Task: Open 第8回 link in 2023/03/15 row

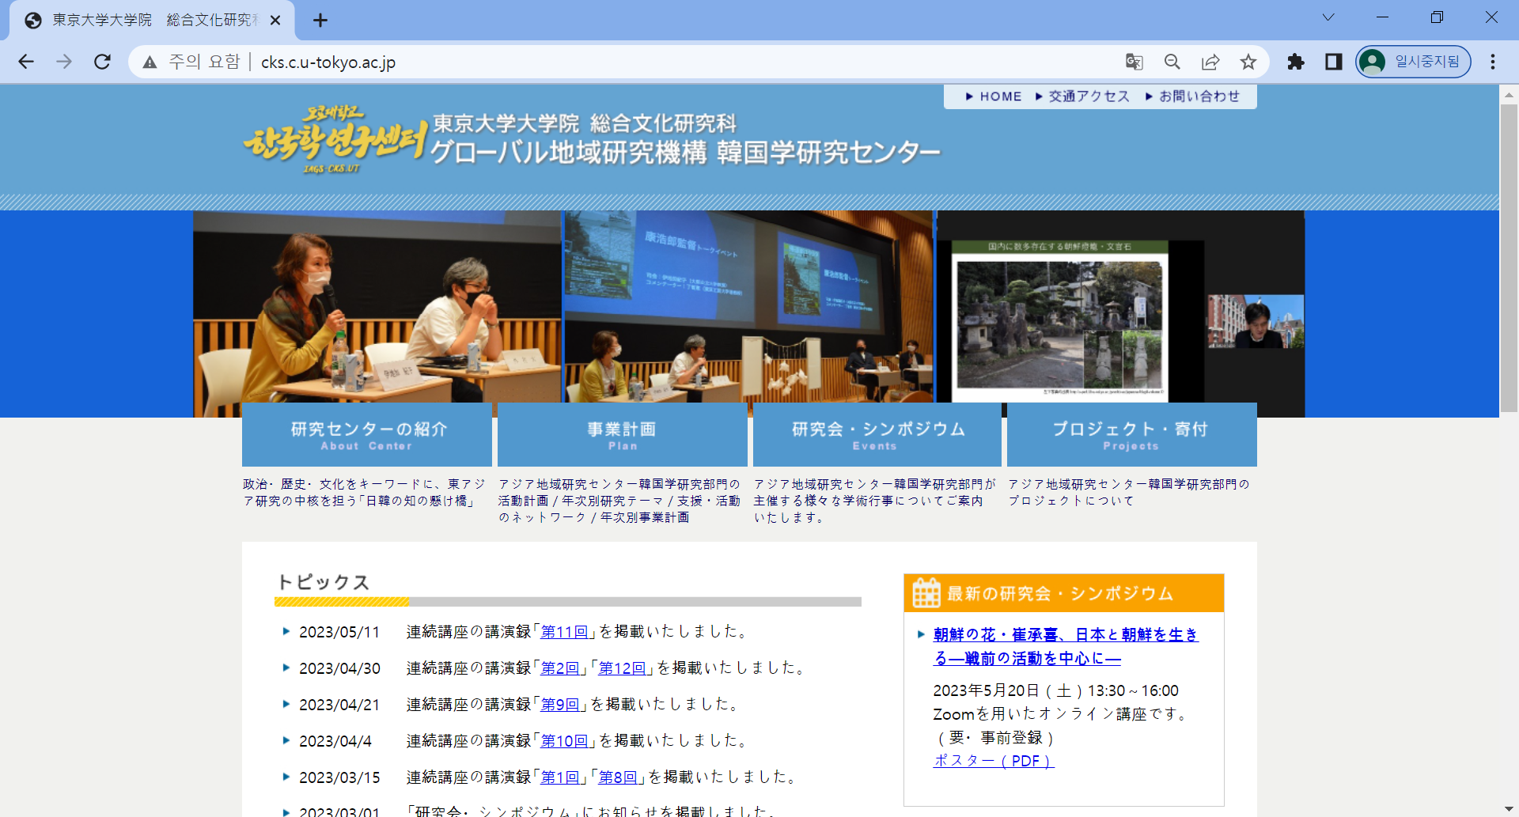Action: coord(618,777)
